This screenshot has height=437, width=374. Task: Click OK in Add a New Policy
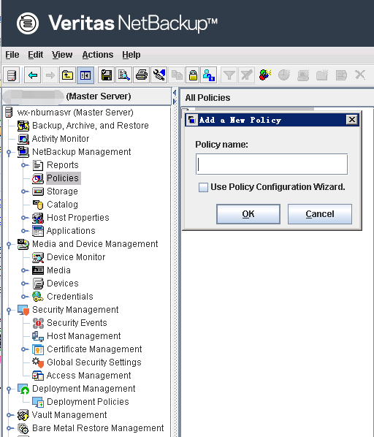(x=248, y=214)
